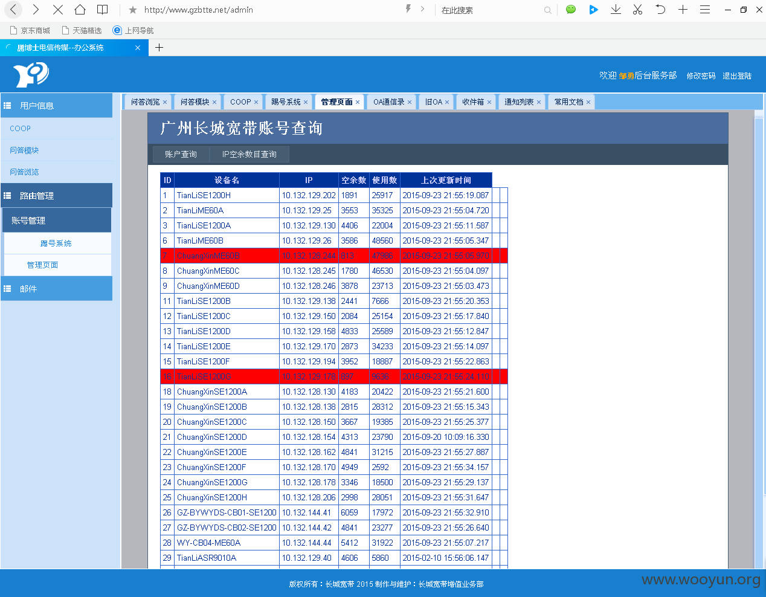The height and width of the screenshot is (597, 766).
Task: Click the 设备名 column header
Action: coord(227,180)
